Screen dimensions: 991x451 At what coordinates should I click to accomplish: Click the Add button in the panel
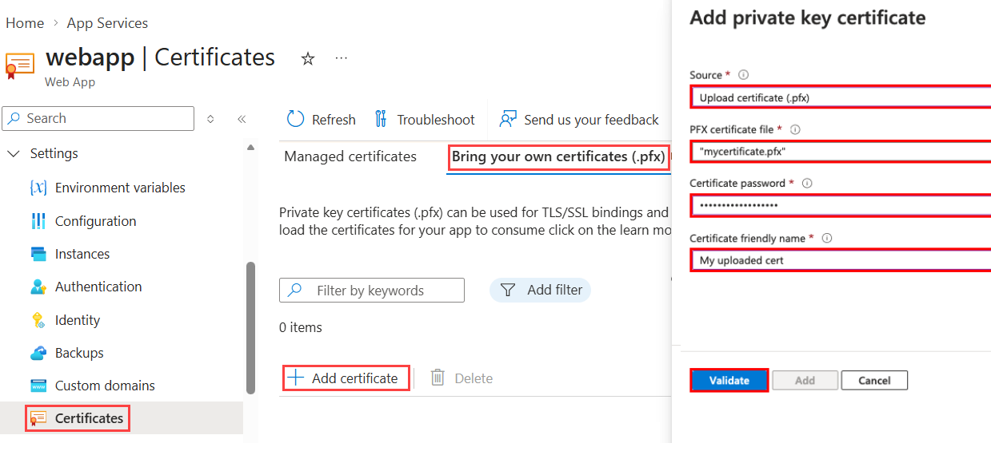tap(805, 380)
